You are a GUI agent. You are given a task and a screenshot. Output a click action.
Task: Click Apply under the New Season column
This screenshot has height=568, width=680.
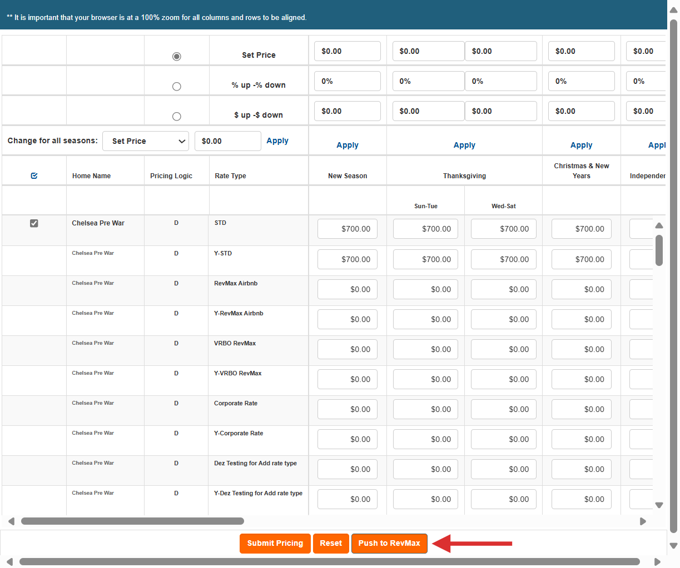[348, 145]
